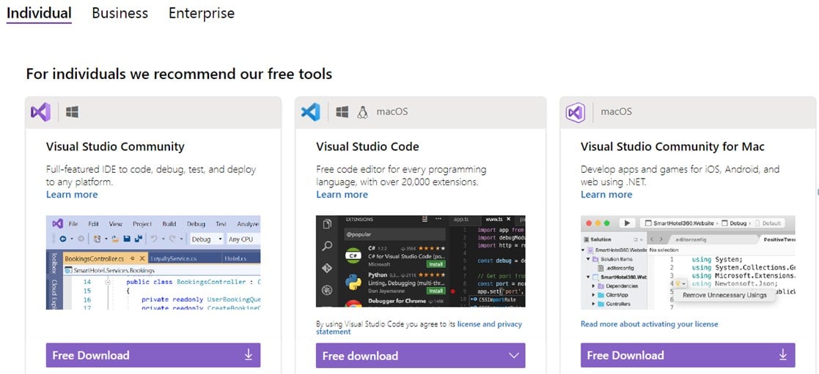This screenshot has height=374, width=819.
Task: Click the Visual Studio Community heading
Action: (115, 146)
